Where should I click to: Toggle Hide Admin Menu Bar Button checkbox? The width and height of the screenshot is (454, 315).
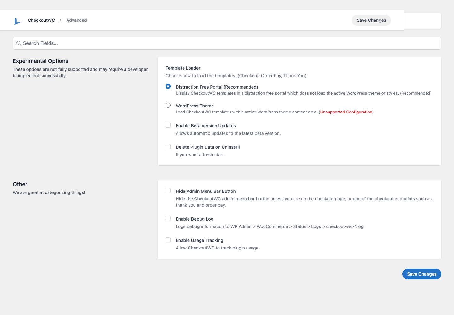tap(168, 191)
